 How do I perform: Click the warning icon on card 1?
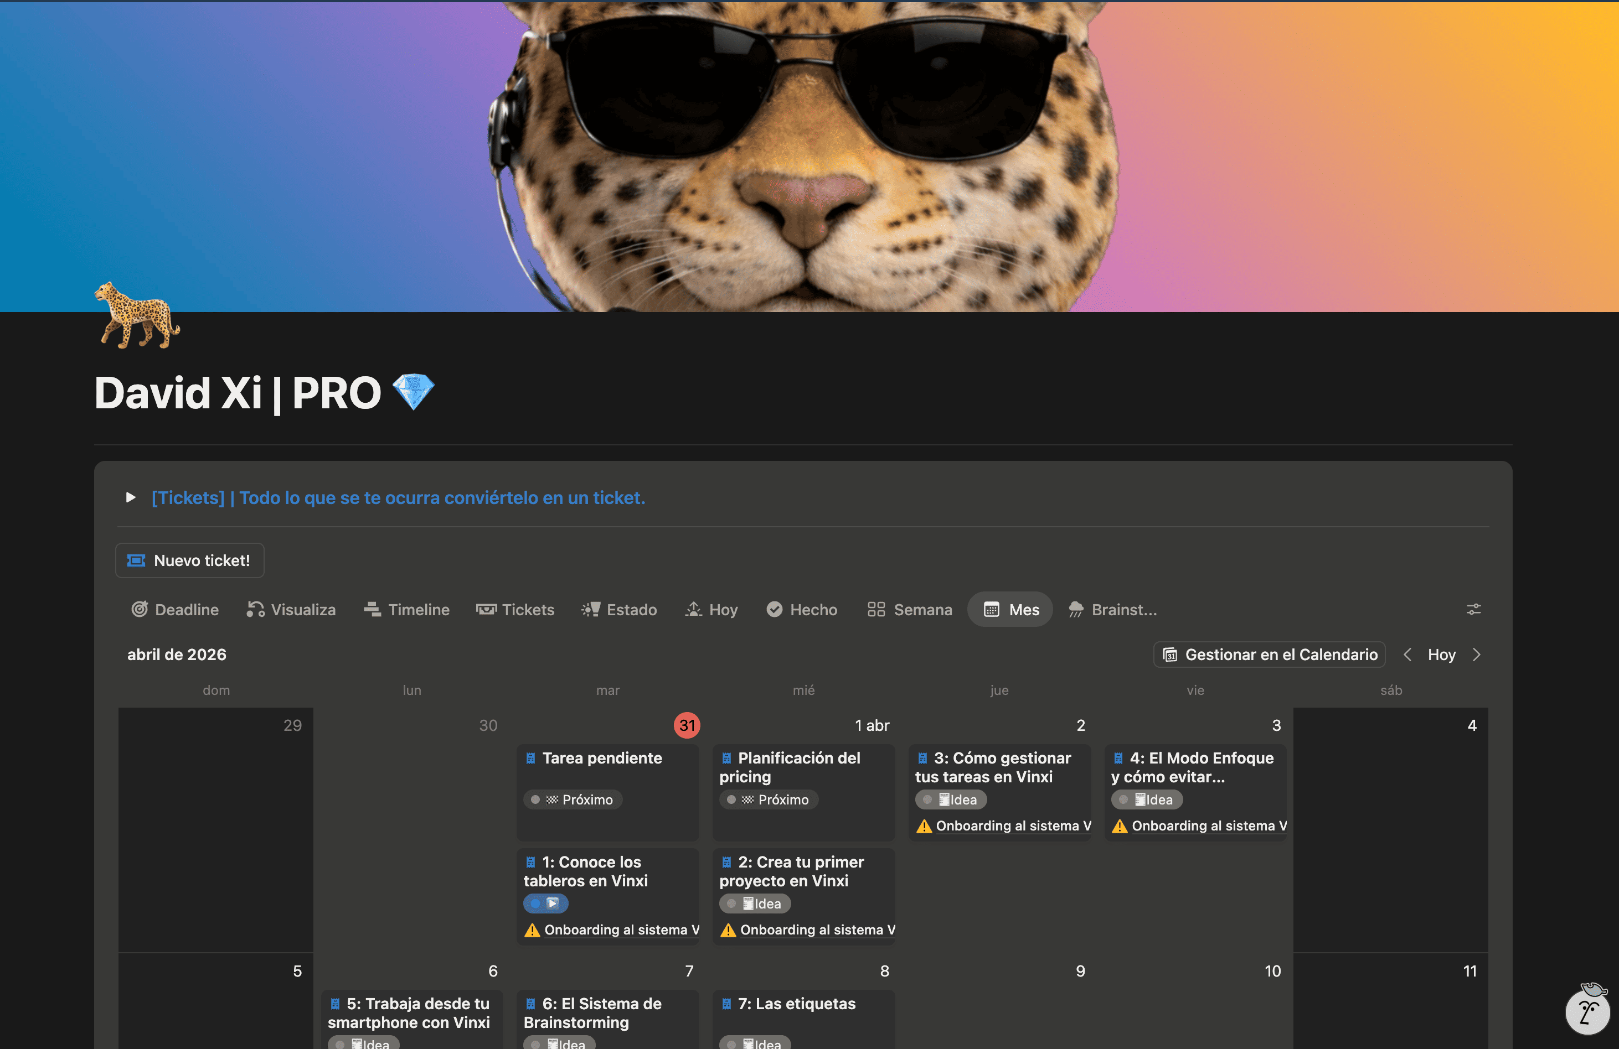point(532,930)
